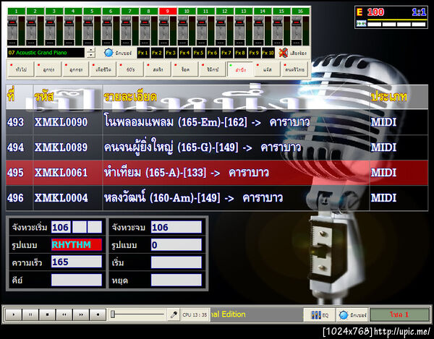Activate the Fx 2 effect button

tap(157, 53)
